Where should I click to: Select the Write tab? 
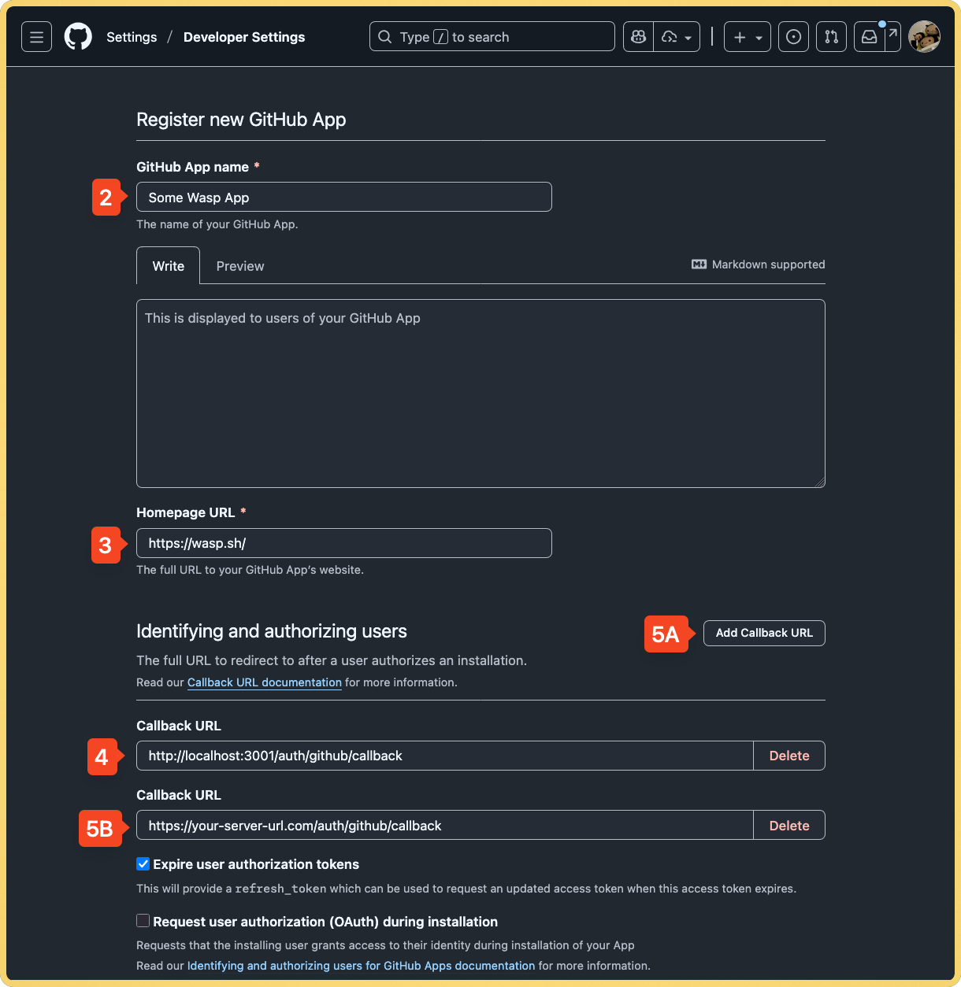tap(168, 266)
